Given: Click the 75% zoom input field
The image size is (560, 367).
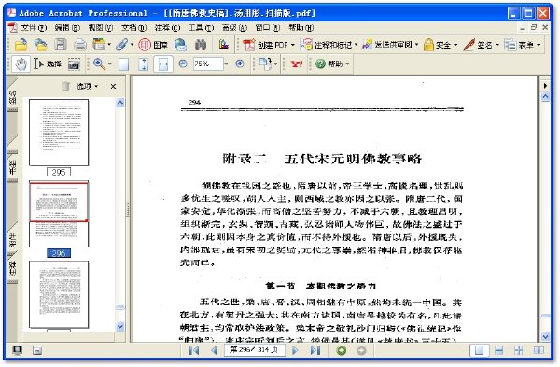Looking at the screenshot, I should (x=208, y=64).
